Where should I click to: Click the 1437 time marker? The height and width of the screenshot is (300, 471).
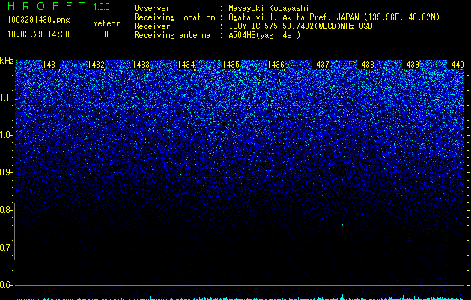[320, 64]
